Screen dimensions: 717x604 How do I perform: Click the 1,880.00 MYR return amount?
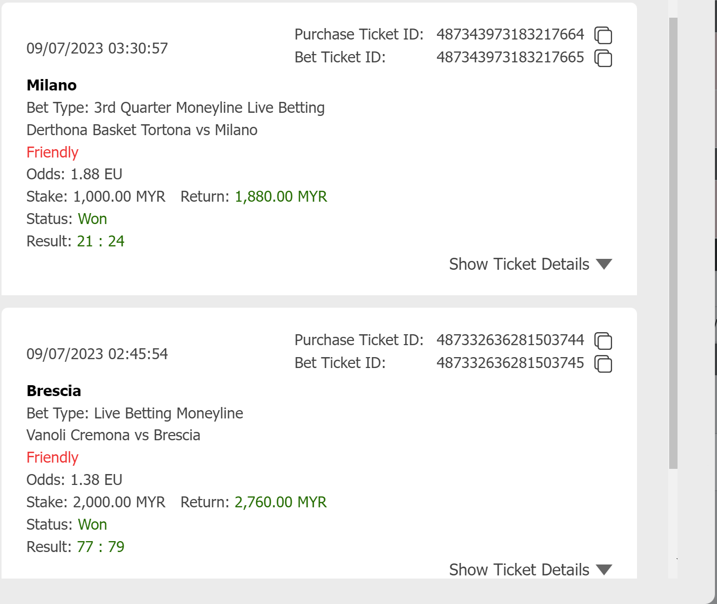tap(281, 196)
